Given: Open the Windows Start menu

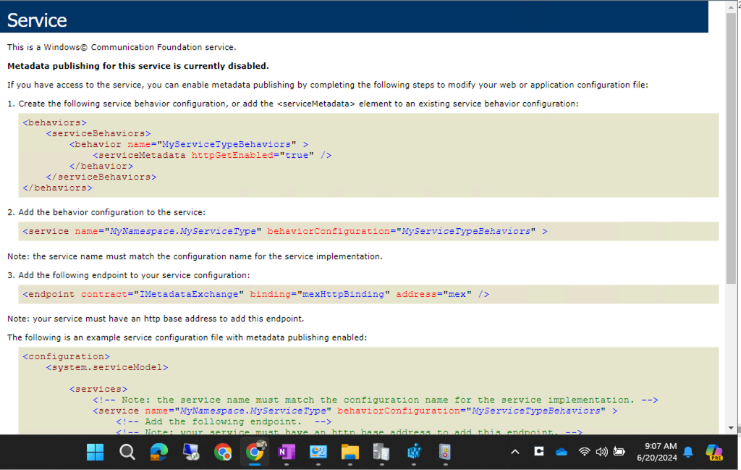Looking at the screenshot, I should (95, 452).
